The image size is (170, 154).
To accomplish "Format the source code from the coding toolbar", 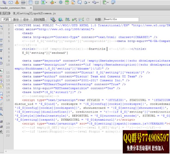I will coord(1,132).
